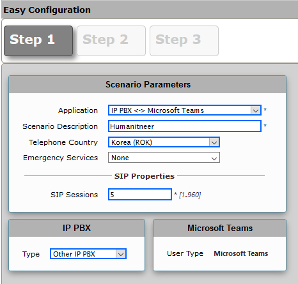Click the Scenario Description input field
This screenshot has height=284, width=298.
click(185, 126)
